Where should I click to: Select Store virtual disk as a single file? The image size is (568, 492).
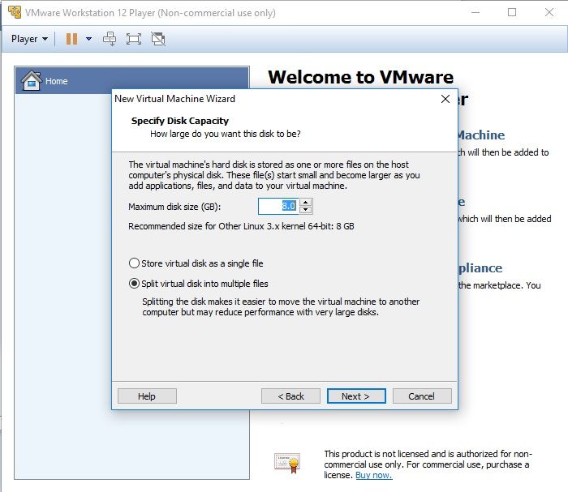(x=134, y=263)
